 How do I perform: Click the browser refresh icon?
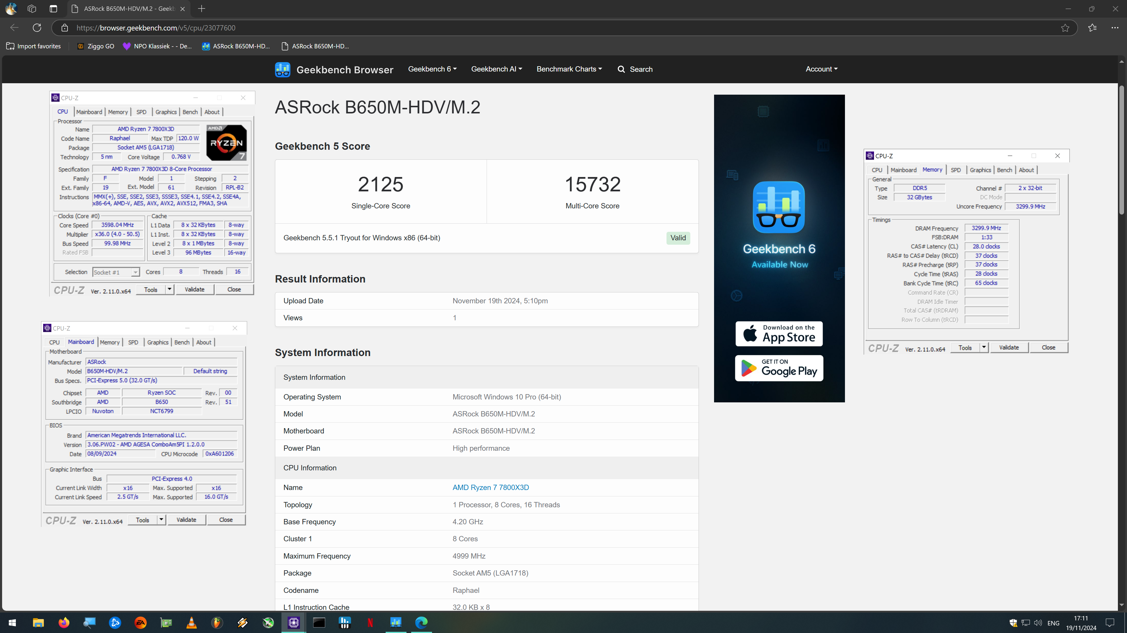click(x=37, y=28)
